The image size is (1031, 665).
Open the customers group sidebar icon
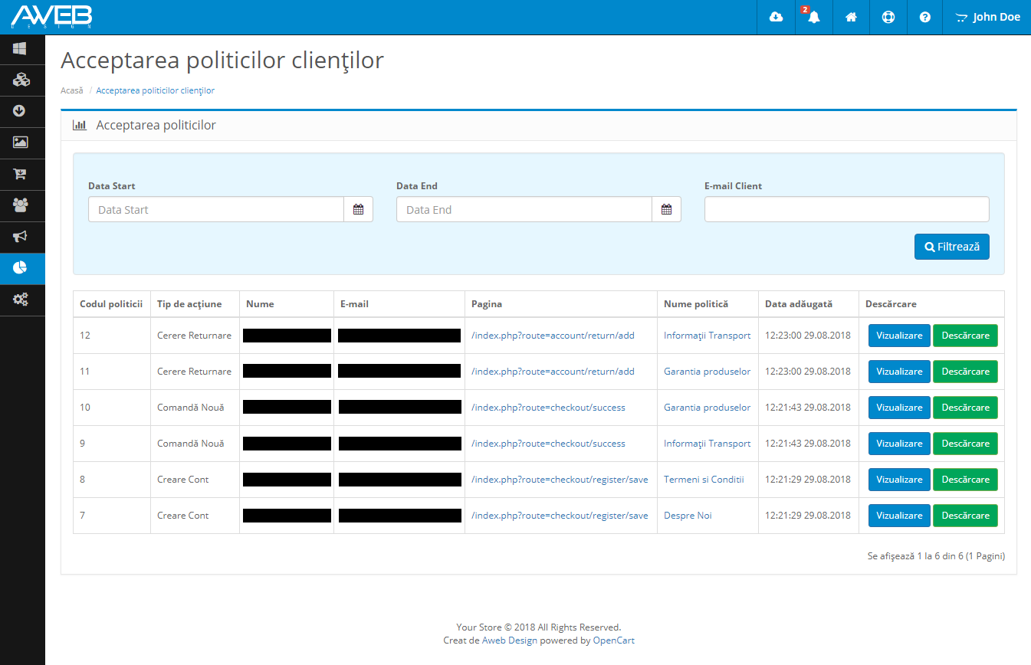[21, 205]
